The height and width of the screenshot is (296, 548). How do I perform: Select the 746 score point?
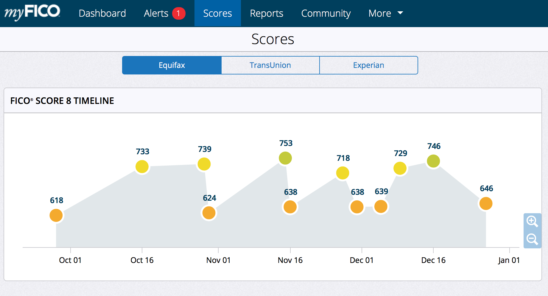[433, 161]
